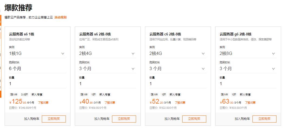Expand the instance dropdown in c6 2核-8核 card
This screenshot has width=283, height=129.
tap(178, 54)
